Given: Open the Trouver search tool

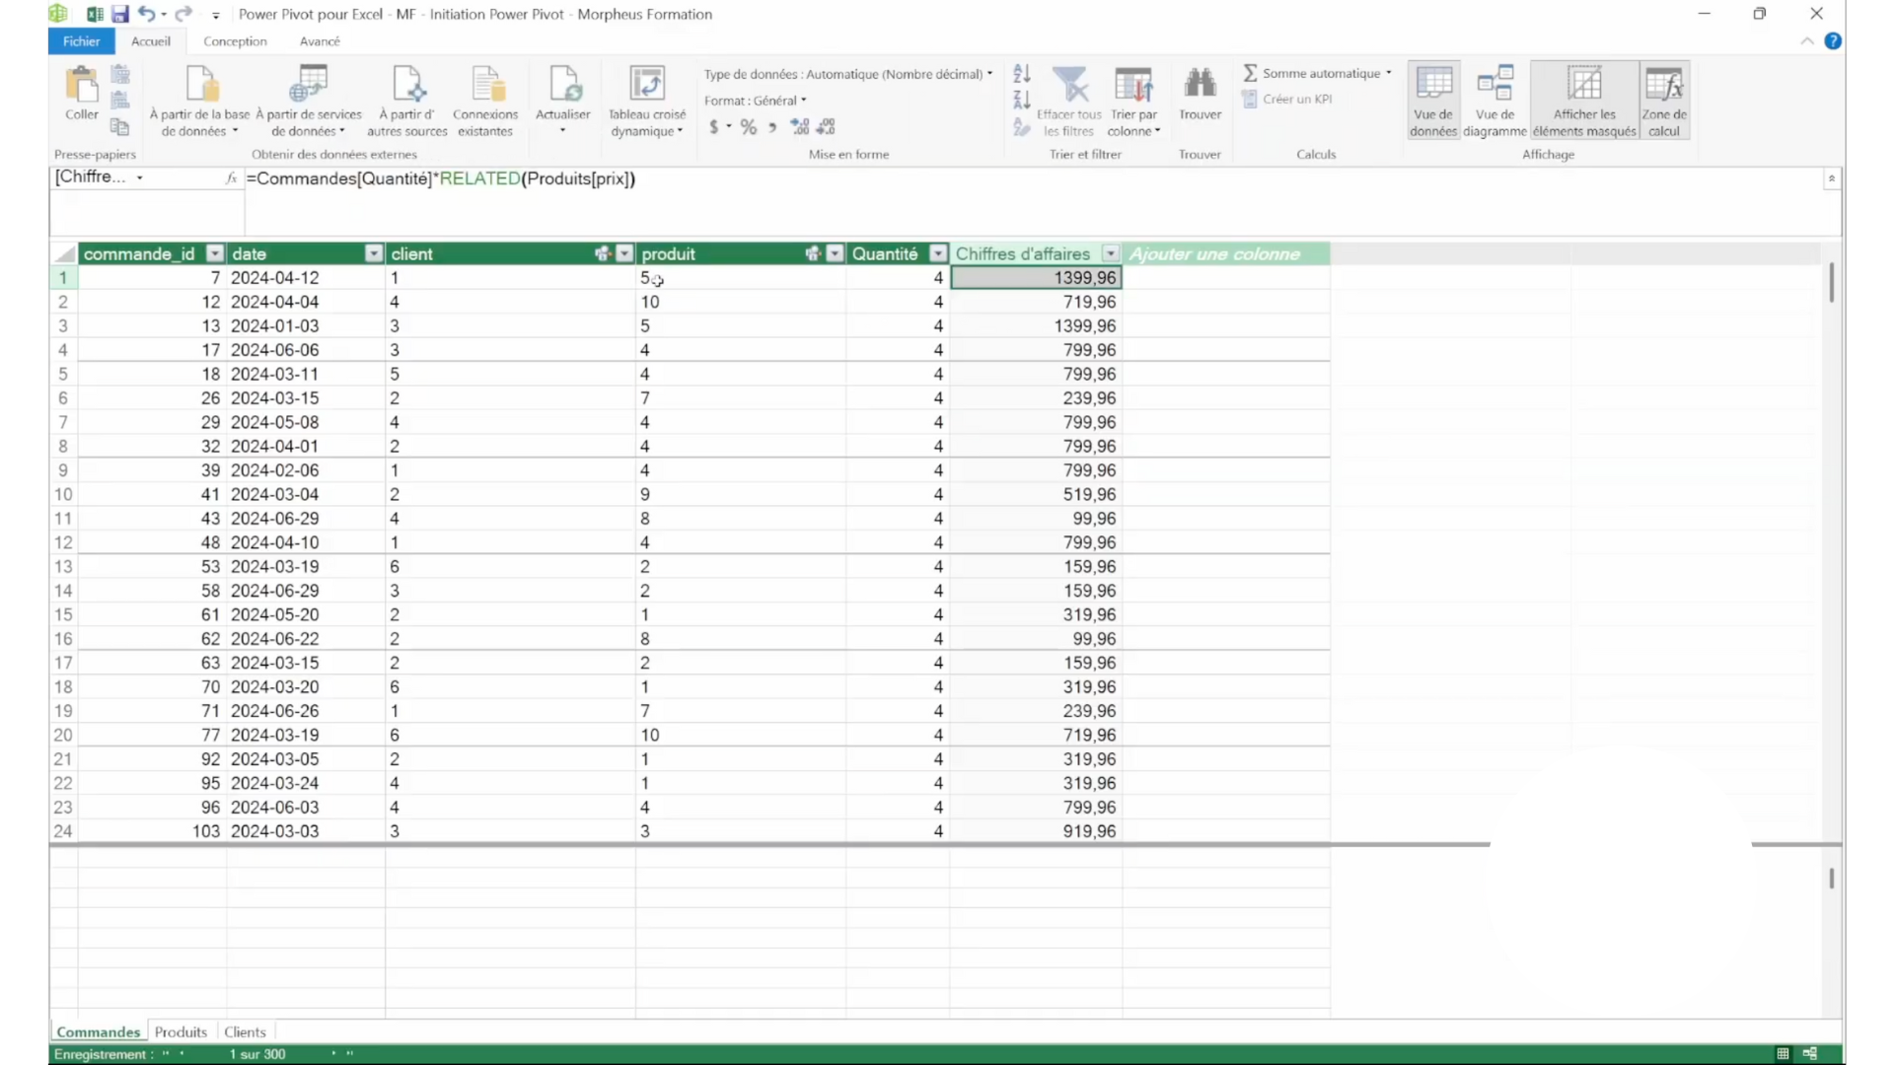Looking at the screenshot, I should (1200, 94).
